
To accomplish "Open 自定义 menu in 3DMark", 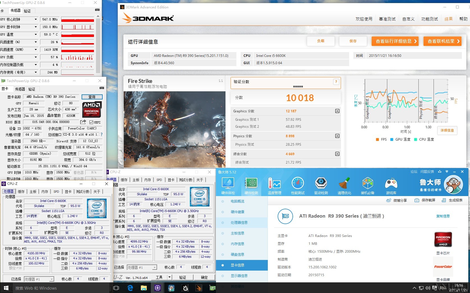I will tap(408, 19).
